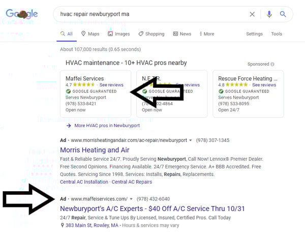Open the Morris Heating and Air ad link
The height and width of the screenshot is (236, 305).
pyautogui.click(x=95, y=150)
